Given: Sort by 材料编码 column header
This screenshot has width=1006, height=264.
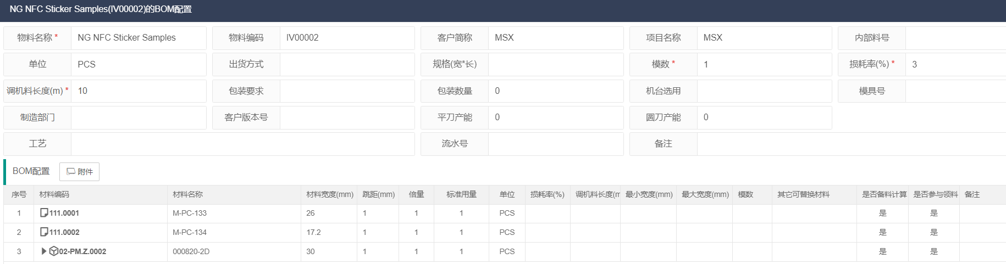Looking at the screenshot, I should pyautogui.click(x=54, y=194).
